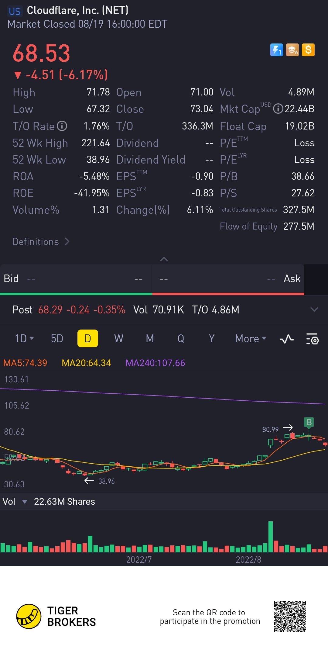The height and width of the screenshot is (667, 328).
Task: Tap the orange stacked coins badge icon
Action: tap(292, 50)
